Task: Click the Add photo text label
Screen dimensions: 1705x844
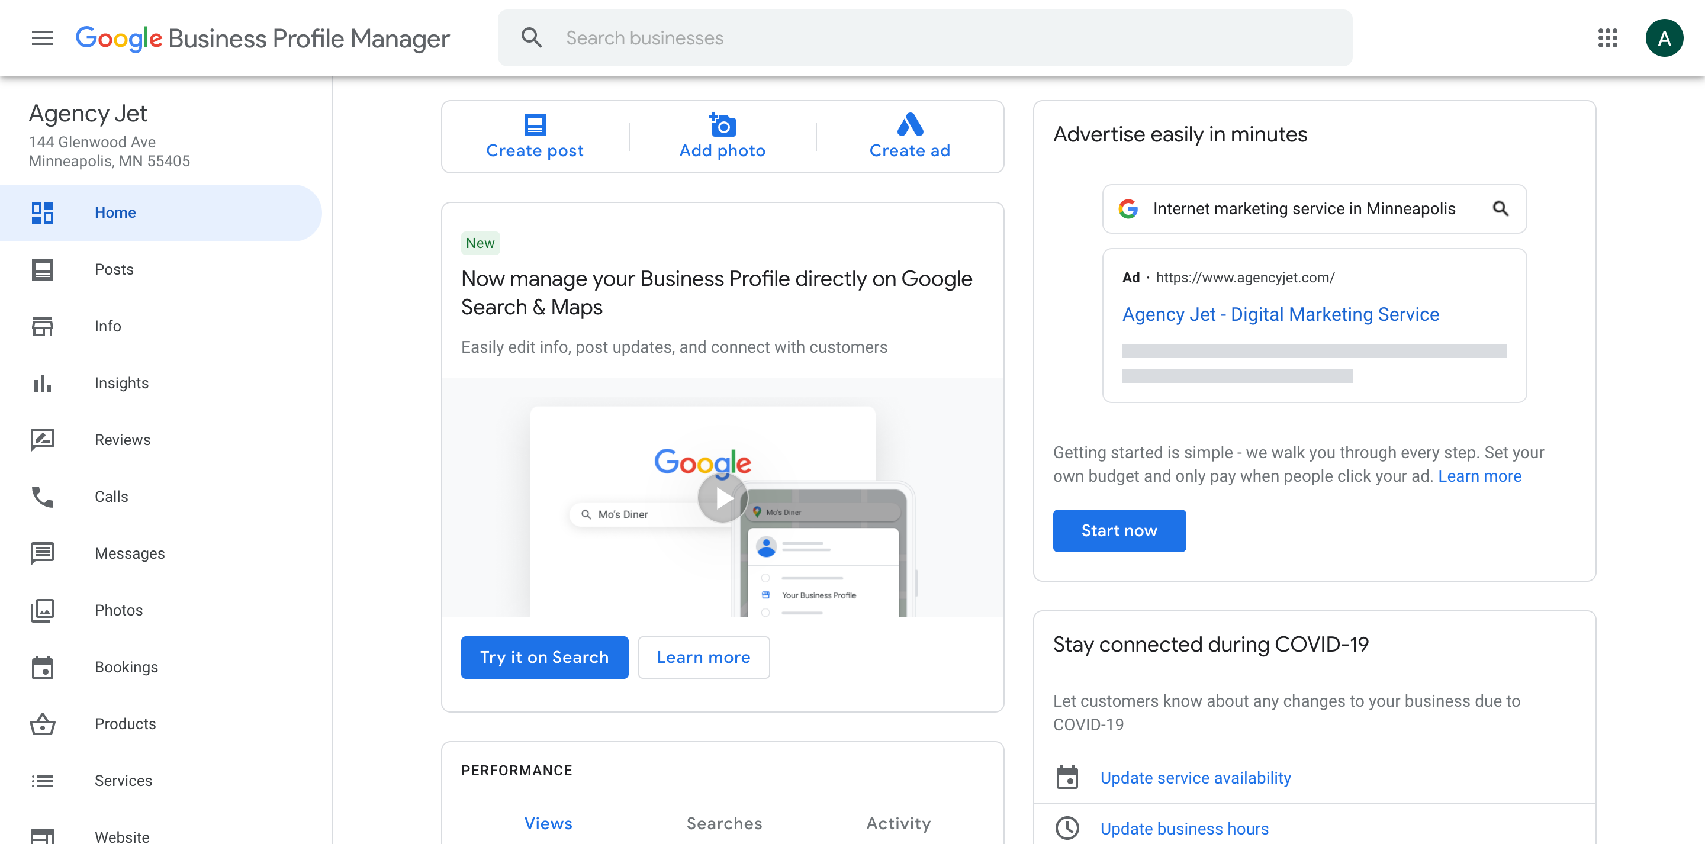Action: click(x=722, y=151)
